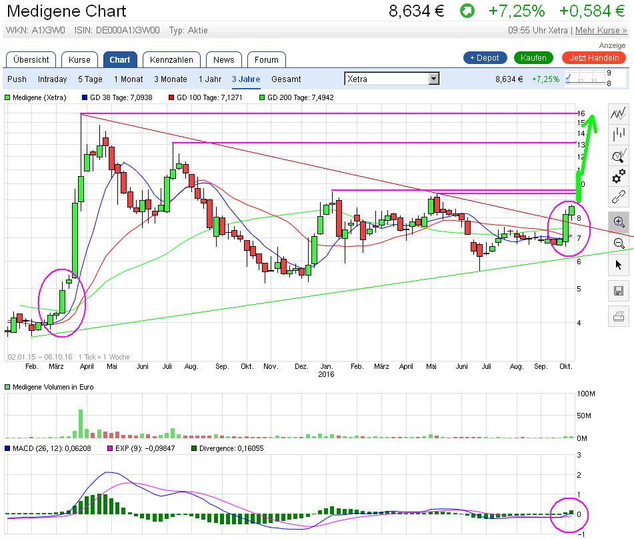Click the Typ: Aktie label

(x=189, y=30)
